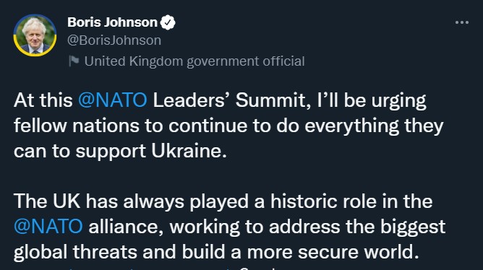Open the @NATO mention before the word alliance
The width and height of the screenshot is (483, 270).
click(x=48, y=227)
